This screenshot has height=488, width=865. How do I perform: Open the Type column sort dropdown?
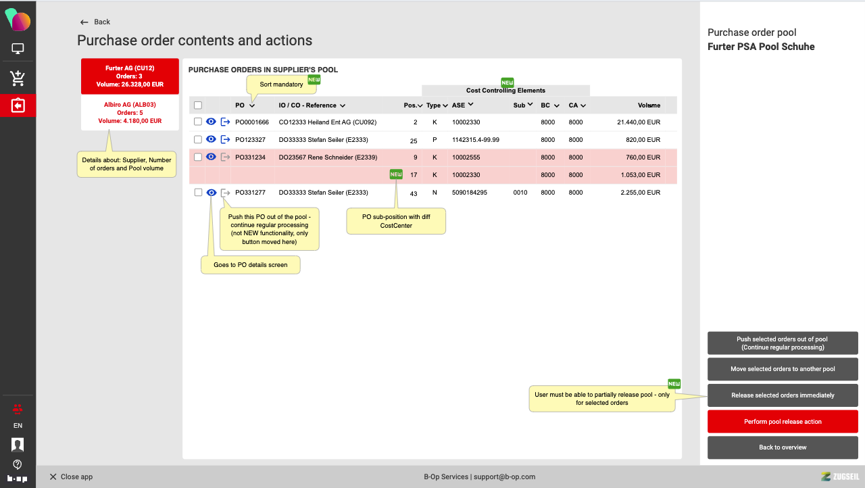click(445, 105)
